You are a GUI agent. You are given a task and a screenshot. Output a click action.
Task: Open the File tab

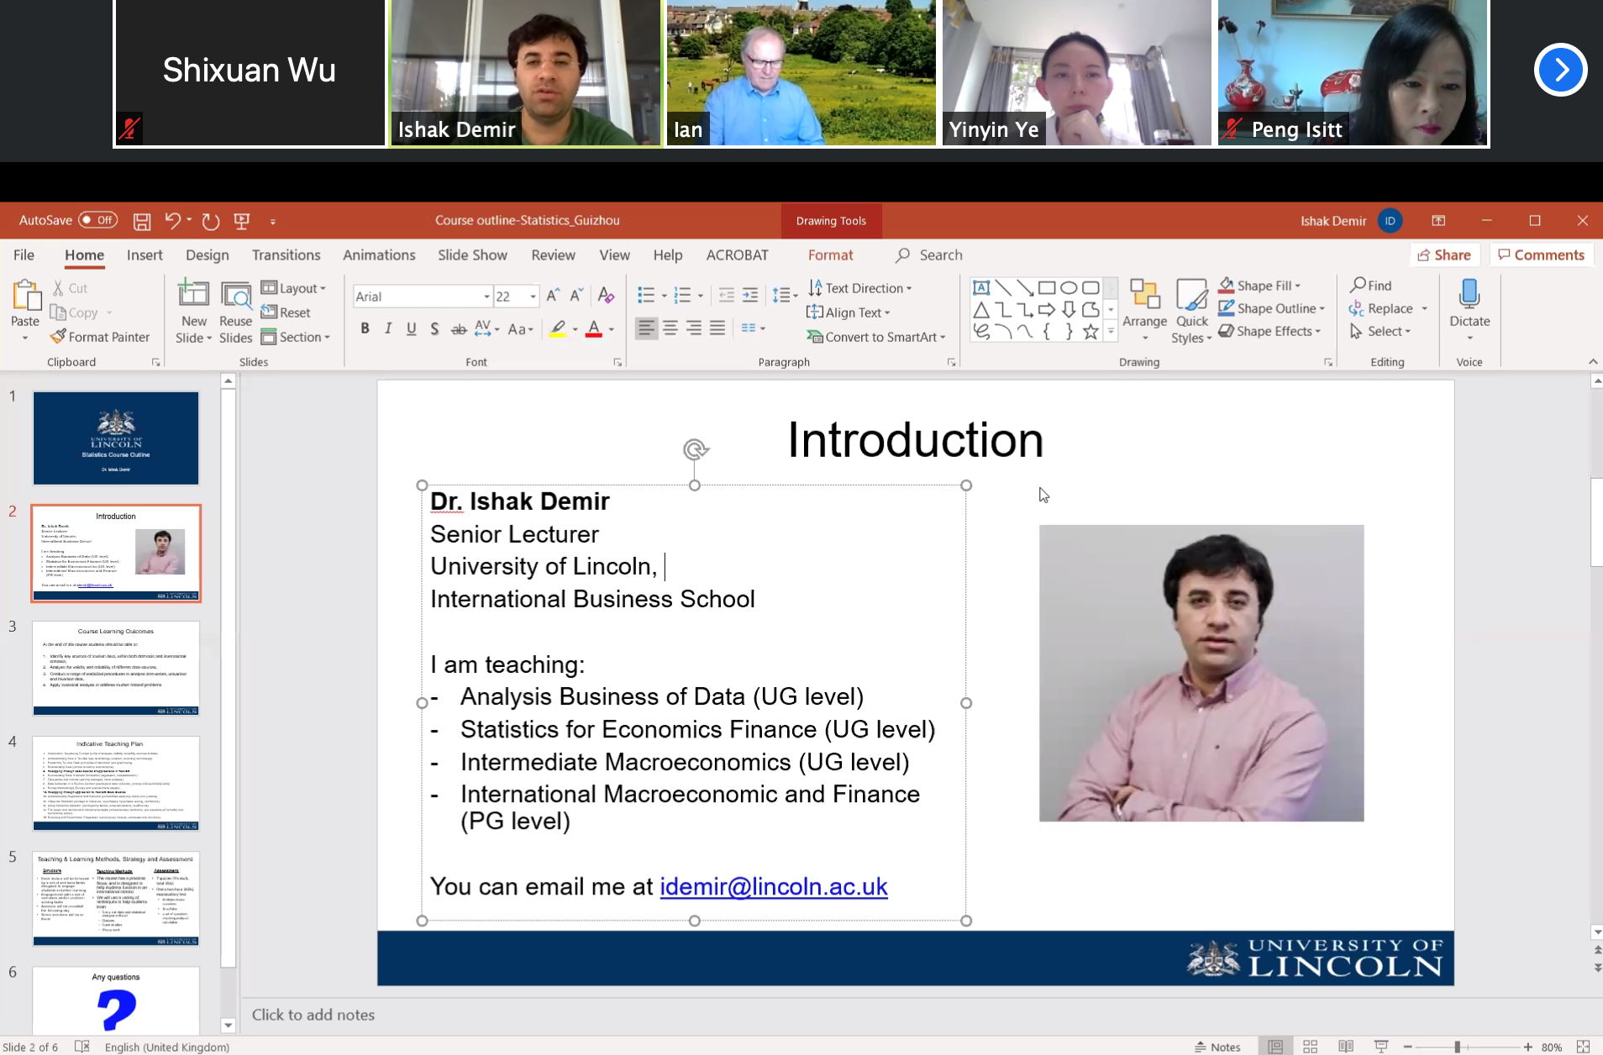[x=24, y=255]
